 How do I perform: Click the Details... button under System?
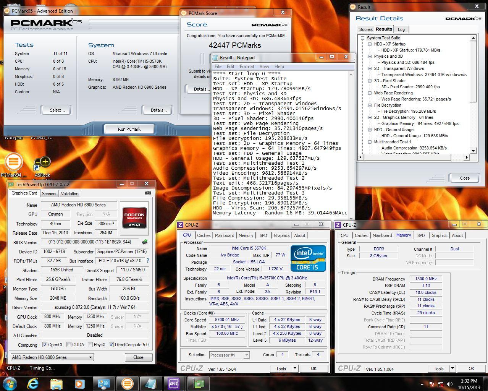(158, 110)
